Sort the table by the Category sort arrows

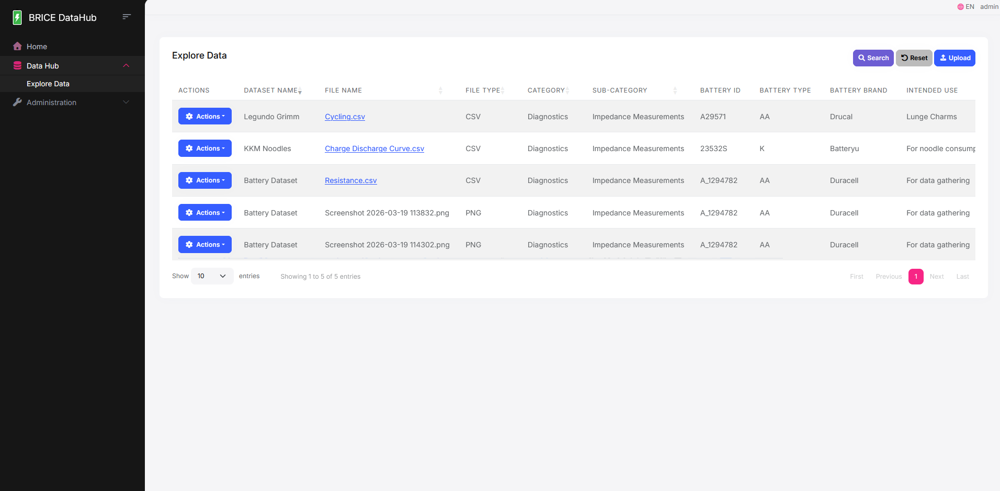click(x=567, y=90)
